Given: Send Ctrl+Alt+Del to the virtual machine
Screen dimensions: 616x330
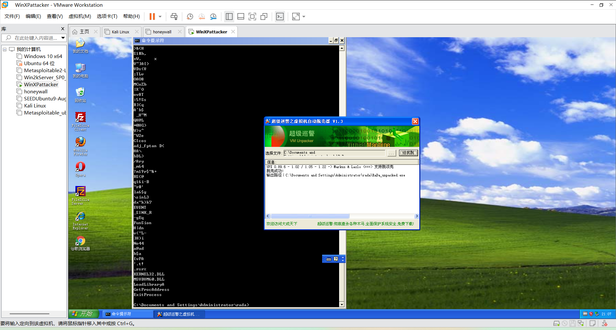Looking at the screenshot, I should click(174, 16).
